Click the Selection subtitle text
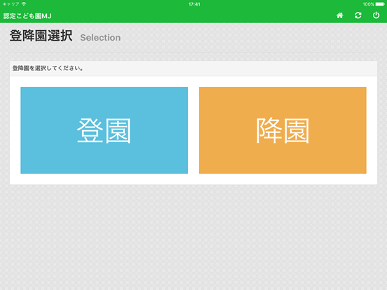 click(x=100, y=38)
